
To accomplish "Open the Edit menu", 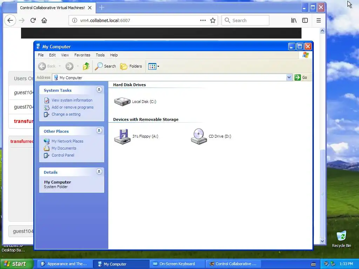I will (52, 55).
